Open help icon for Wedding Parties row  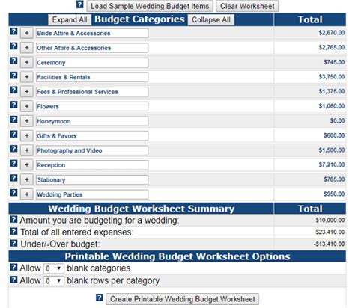pos(14,193)
